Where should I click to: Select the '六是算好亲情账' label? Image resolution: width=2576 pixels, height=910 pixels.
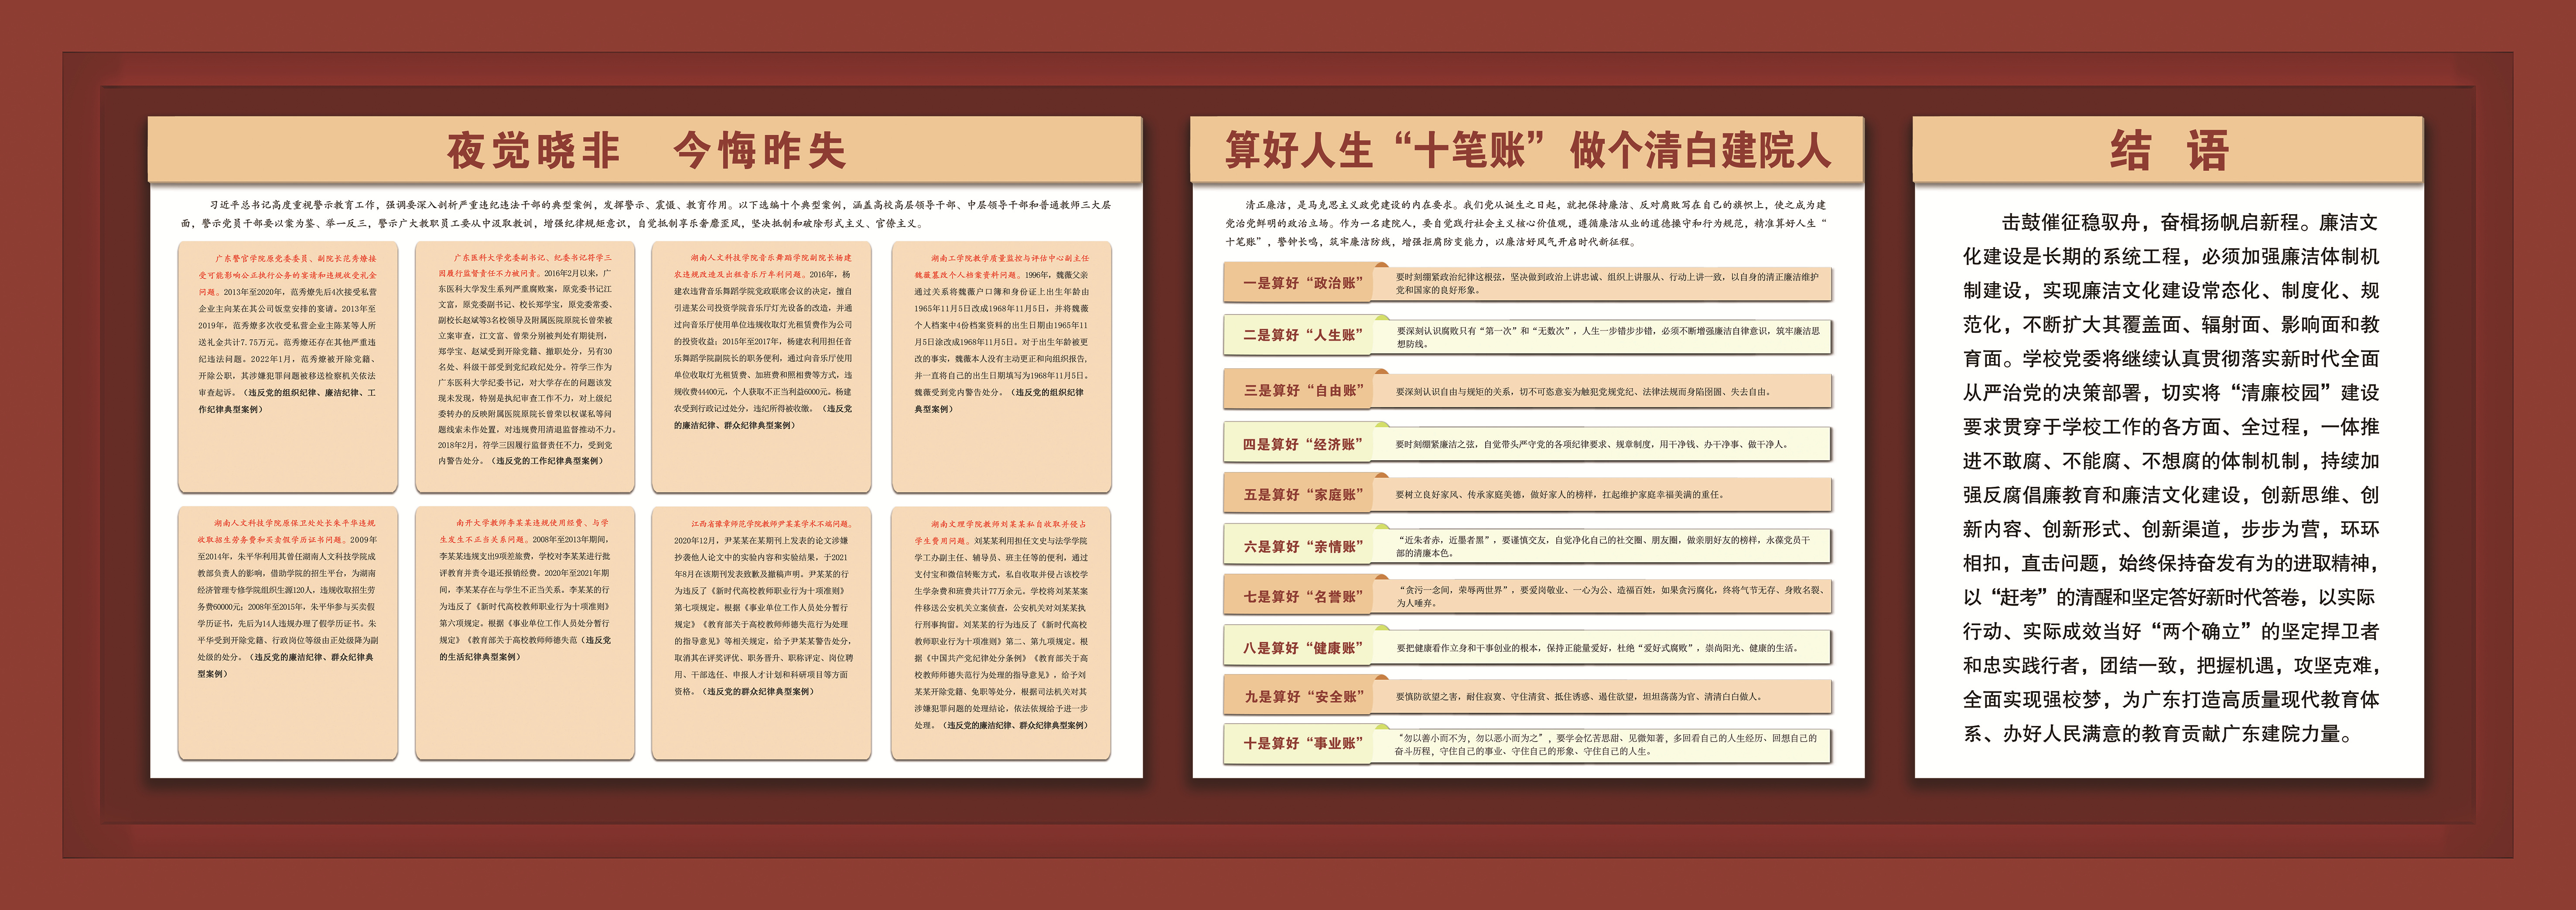click(x=1303, y=546)
